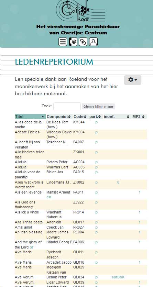Sort table by Componist column

coord(59,117)
